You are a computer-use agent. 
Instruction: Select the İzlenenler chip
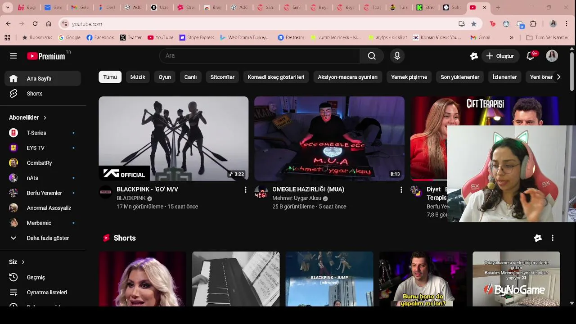tap(504, 77)
